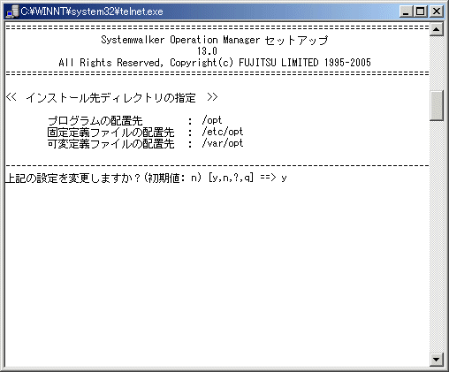This screenshot has width=449, height=372.
Task: Open the telnet window system menu icon
Action: (12, 11)
